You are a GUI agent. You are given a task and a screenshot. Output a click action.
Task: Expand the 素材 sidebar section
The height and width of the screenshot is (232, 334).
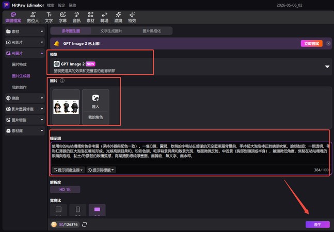coord(25,31)
